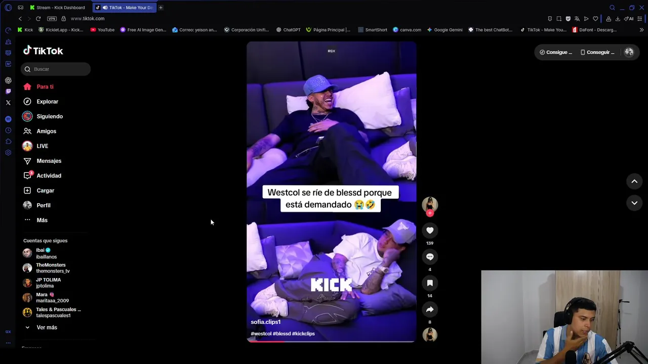648x364 pixels.
Task: Open Mara maritaaa_2009 account
Action: 46,298
